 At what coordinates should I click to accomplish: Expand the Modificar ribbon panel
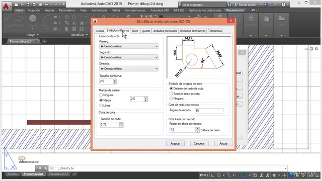click(x=79, y=35)
